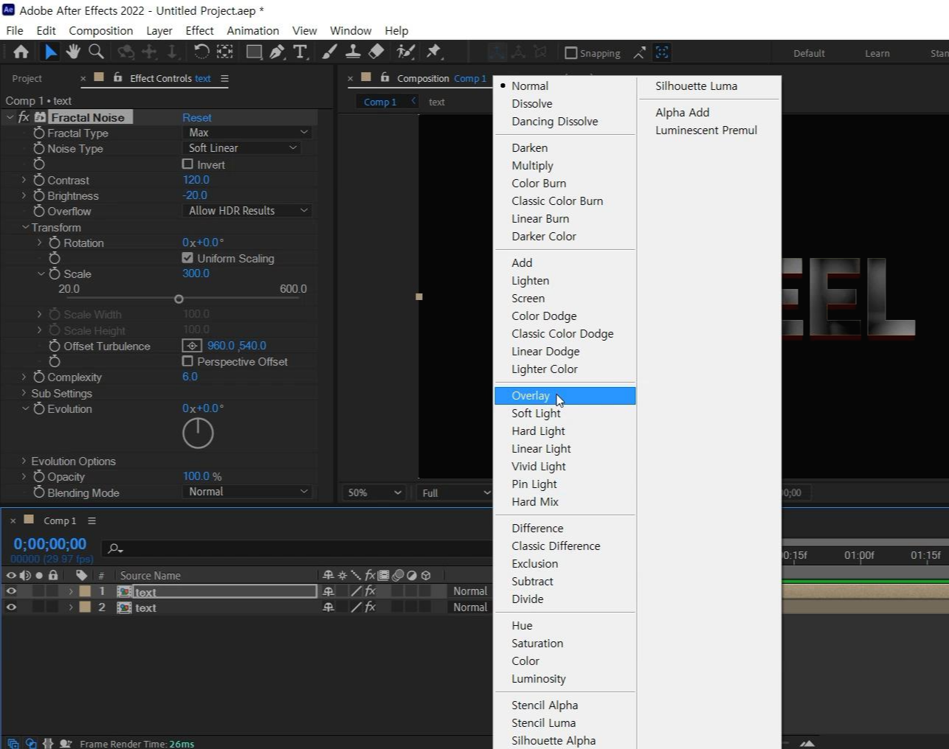949x749 pixels.
Task: Hide layer 1 with its eye icon
Action: click(x=11, y=591)
